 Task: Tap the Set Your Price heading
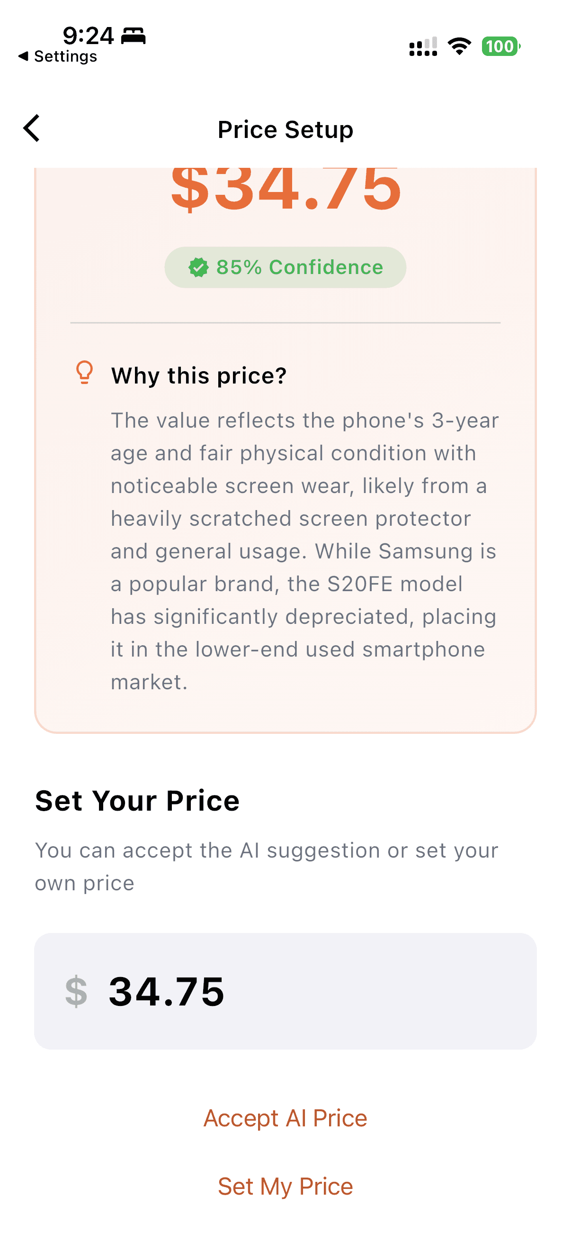click(137, 801)
